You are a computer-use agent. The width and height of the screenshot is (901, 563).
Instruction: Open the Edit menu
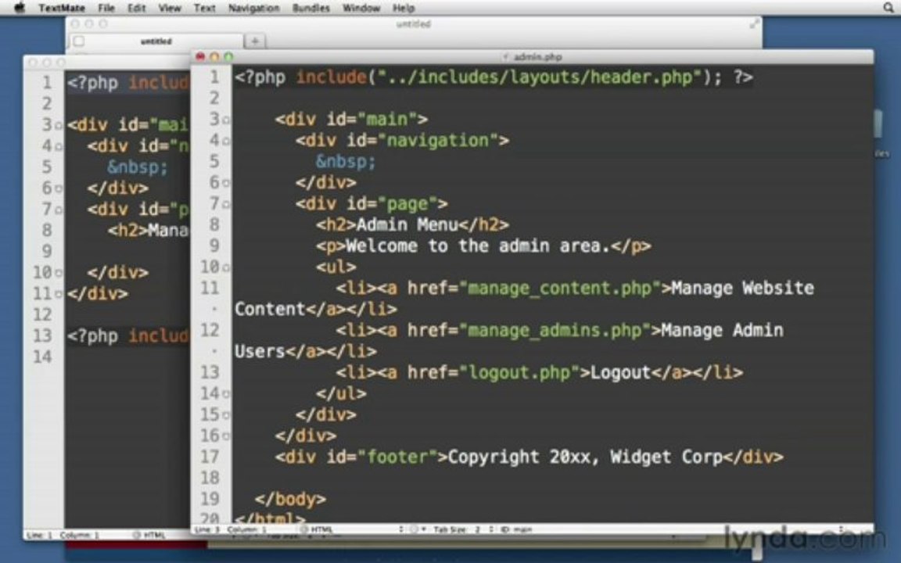136,8
